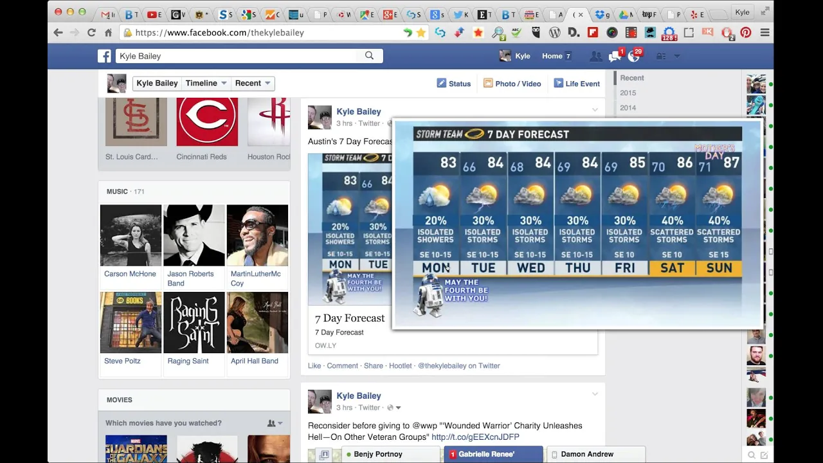Click the Flipboard extension icon
Screen dimensions: 823x463
[593, 33]
